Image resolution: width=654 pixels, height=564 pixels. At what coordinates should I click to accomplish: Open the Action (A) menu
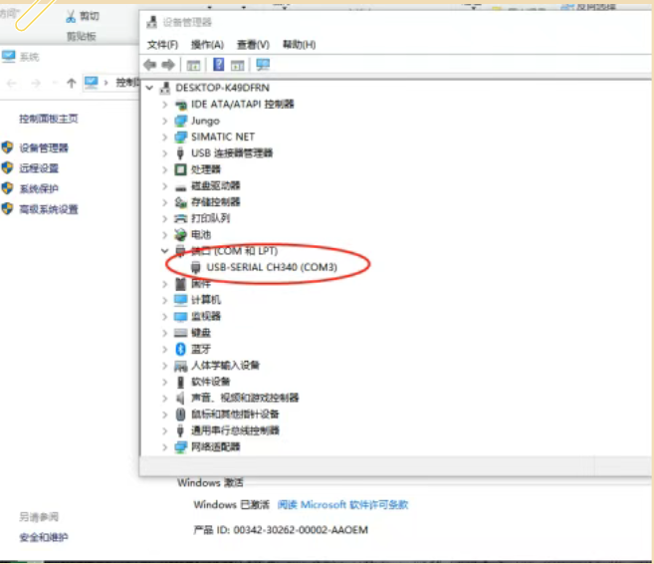[x=207, y=44]
